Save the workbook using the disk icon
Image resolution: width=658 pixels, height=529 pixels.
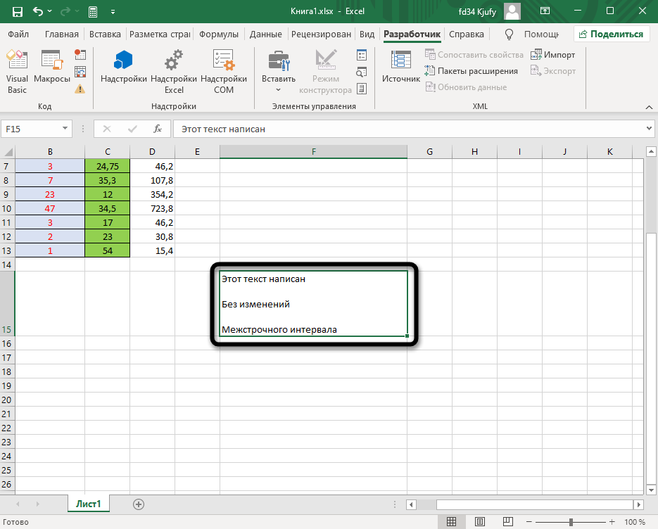tap(17, 12)
